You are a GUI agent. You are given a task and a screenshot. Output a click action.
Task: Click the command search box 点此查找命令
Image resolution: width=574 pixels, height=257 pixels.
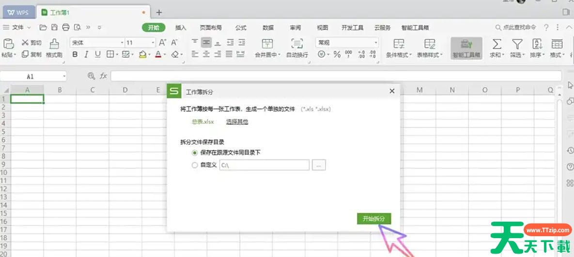(516, 28)
